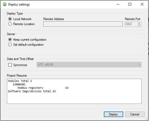
Task: Decrease Remote Port with the down arrow
Action: pos(139,25)
